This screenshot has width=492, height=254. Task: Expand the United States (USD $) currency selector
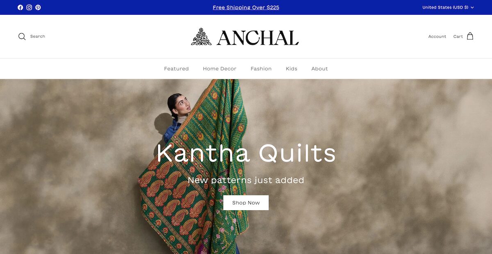coord(448,7)
